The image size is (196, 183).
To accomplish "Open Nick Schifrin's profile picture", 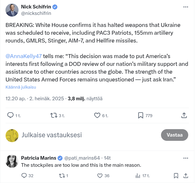I will coord(12,10).
